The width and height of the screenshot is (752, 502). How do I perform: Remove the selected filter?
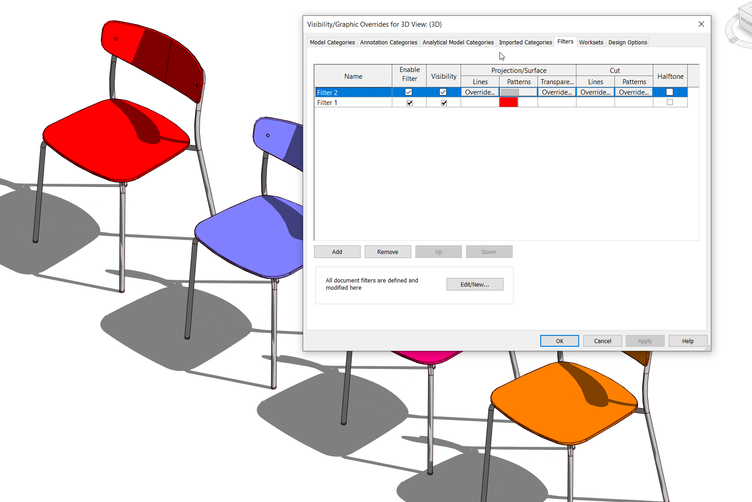click(387, 252)
